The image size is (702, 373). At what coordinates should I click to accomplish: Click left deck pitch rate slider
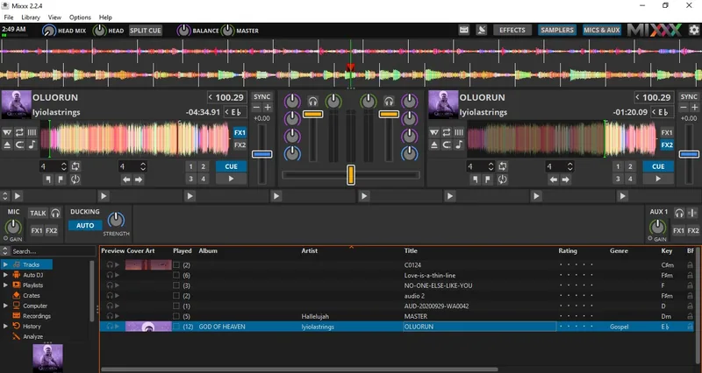[261, 154]
